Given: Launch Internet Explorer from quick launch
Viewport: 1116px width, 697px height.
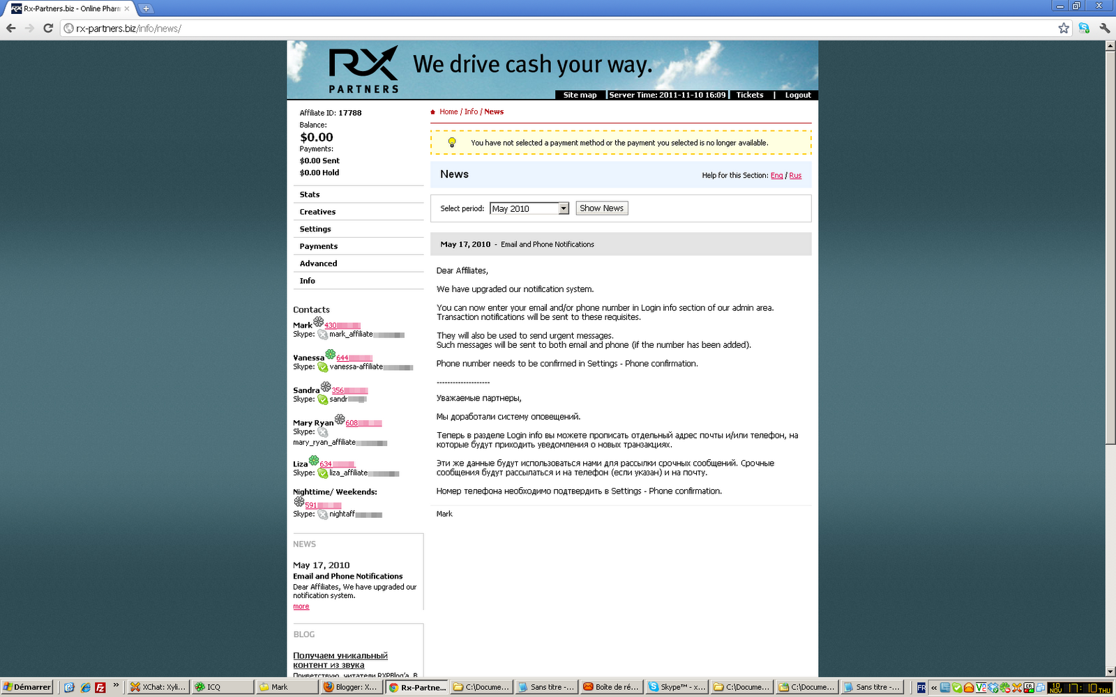Looking at the screenshot, I should click(85, 687).
